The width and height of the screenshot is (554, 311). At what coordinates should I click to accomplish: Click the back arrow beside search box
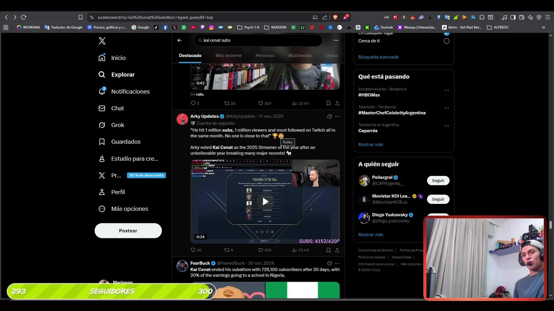pyautogui.click(x=180, y=40)
